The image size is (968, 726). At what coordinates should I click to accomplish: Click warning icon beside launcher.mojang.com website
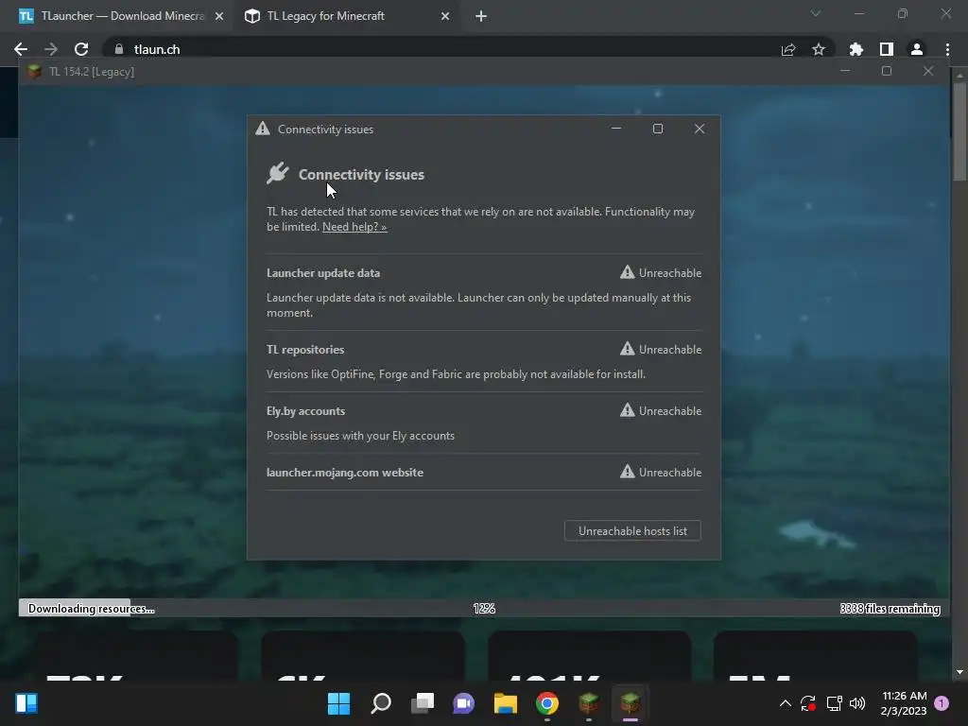coord(628,472)
